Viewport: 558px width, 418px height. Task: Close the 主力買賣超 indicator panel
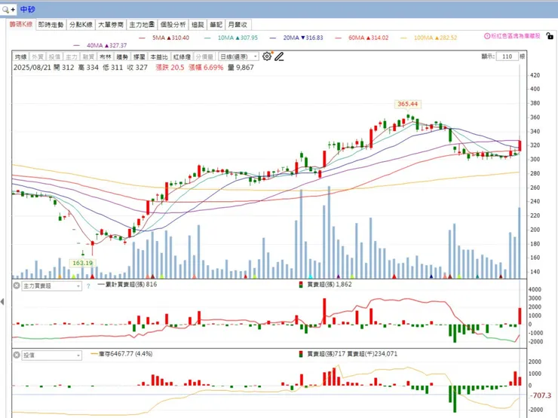[x=17, y=285]
